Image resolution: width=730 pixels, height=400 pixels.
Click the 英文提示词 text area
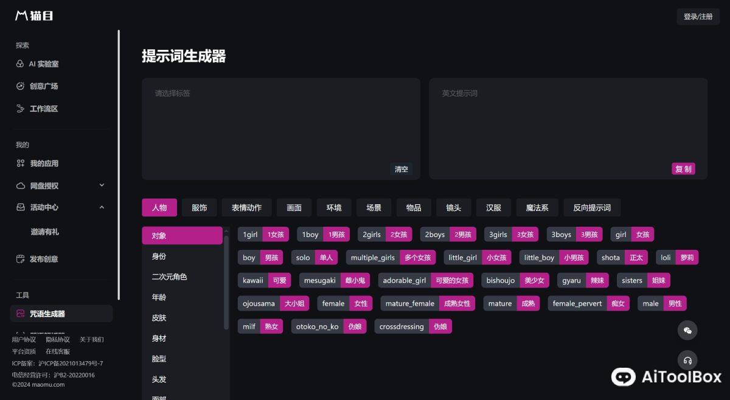(x=568, y=128)
